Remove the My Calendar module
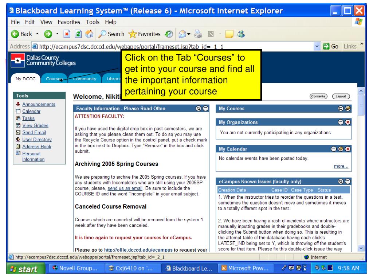 coord(348,149)
